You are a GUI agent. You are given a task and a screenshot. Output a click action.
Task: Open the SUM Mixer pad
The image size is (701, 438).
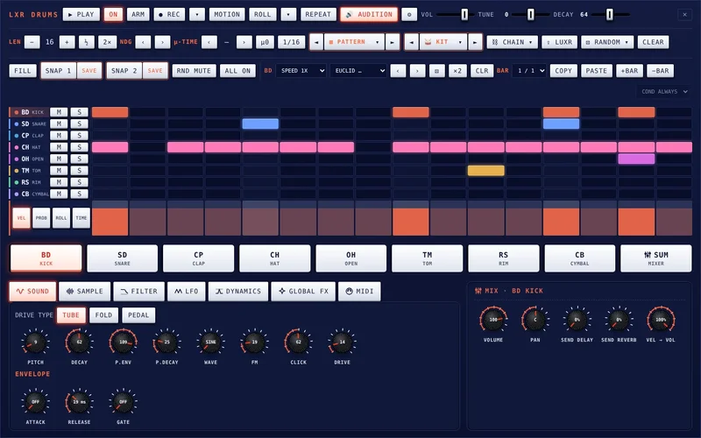[x=655, y=258]
